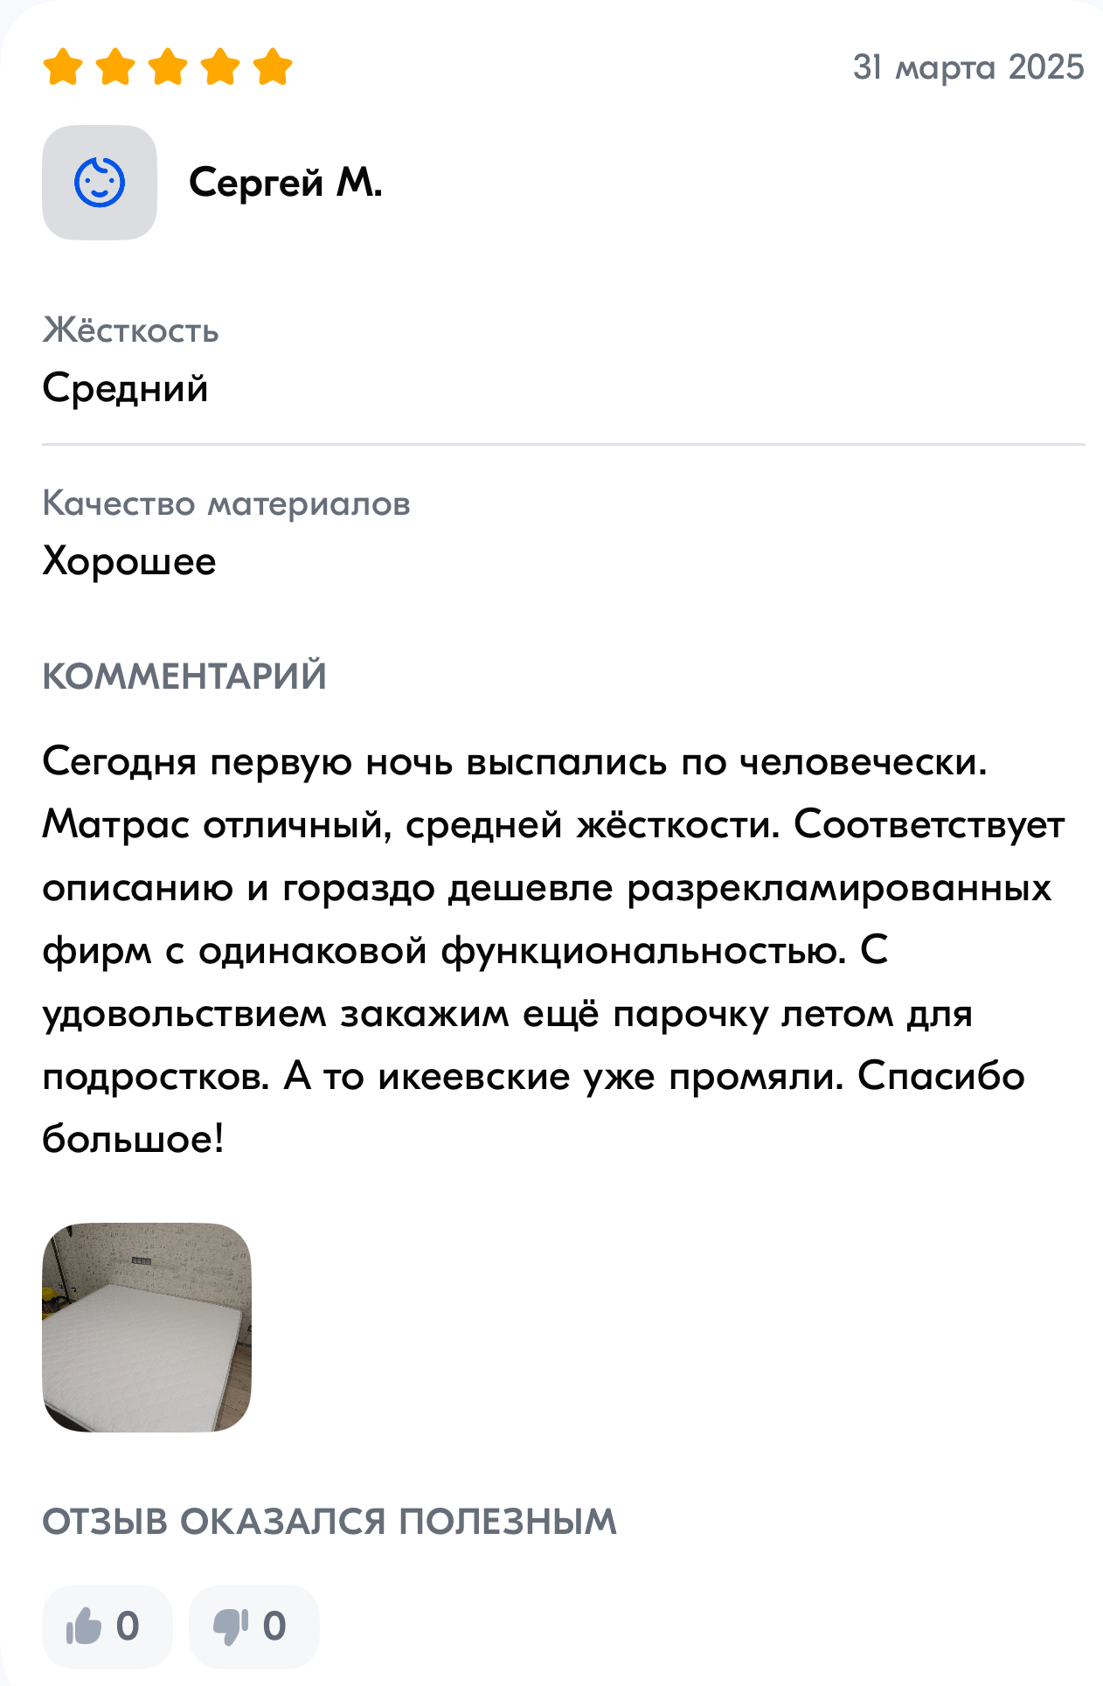Screen dimensions: 1103x1686
Task: Select the fifth rating star
Action: click(273, 67)
